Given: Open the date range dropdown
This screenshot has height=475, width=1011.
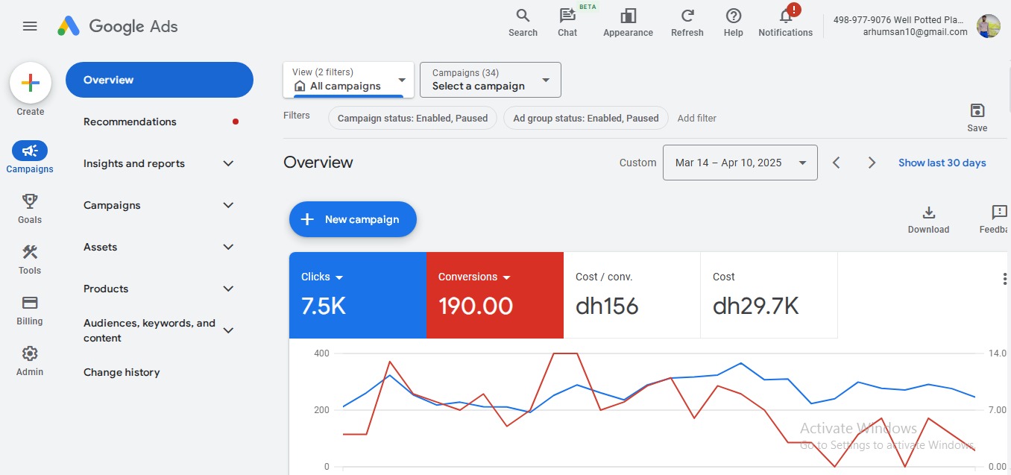Looking at the screenshot, I should coord(740,163).
